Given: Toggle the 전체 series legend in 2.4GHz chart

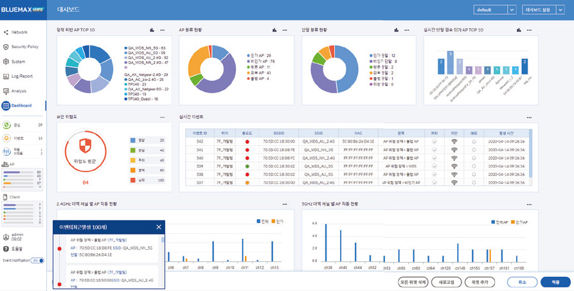Looking at the screenshot, I should pos(263,222).
